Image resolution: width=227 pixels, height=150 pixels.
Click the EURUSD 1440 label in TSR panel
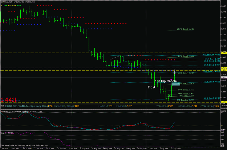tap(15, 106)
